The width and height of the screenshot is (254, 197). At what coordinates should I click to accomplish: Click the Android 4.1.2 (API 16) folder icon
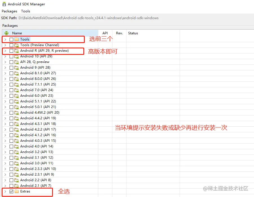(x=17, y=135)
